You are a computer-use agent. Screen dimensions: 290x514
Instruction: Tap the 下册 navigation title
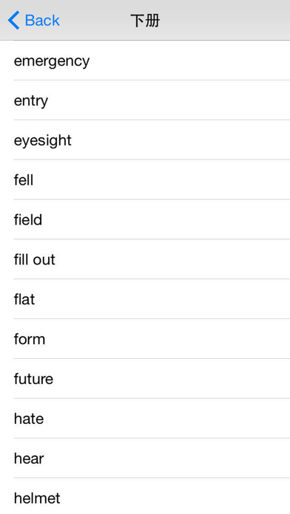point(145,21)
